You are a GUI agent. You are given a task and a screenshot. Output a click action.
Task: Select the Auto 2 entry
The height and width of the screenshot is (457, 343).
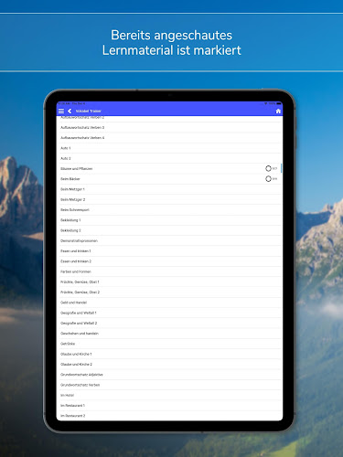tap(169, 158)
